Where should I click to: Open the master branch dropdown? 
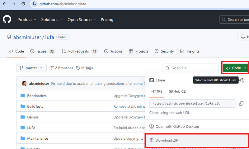(x=31, y=68)
